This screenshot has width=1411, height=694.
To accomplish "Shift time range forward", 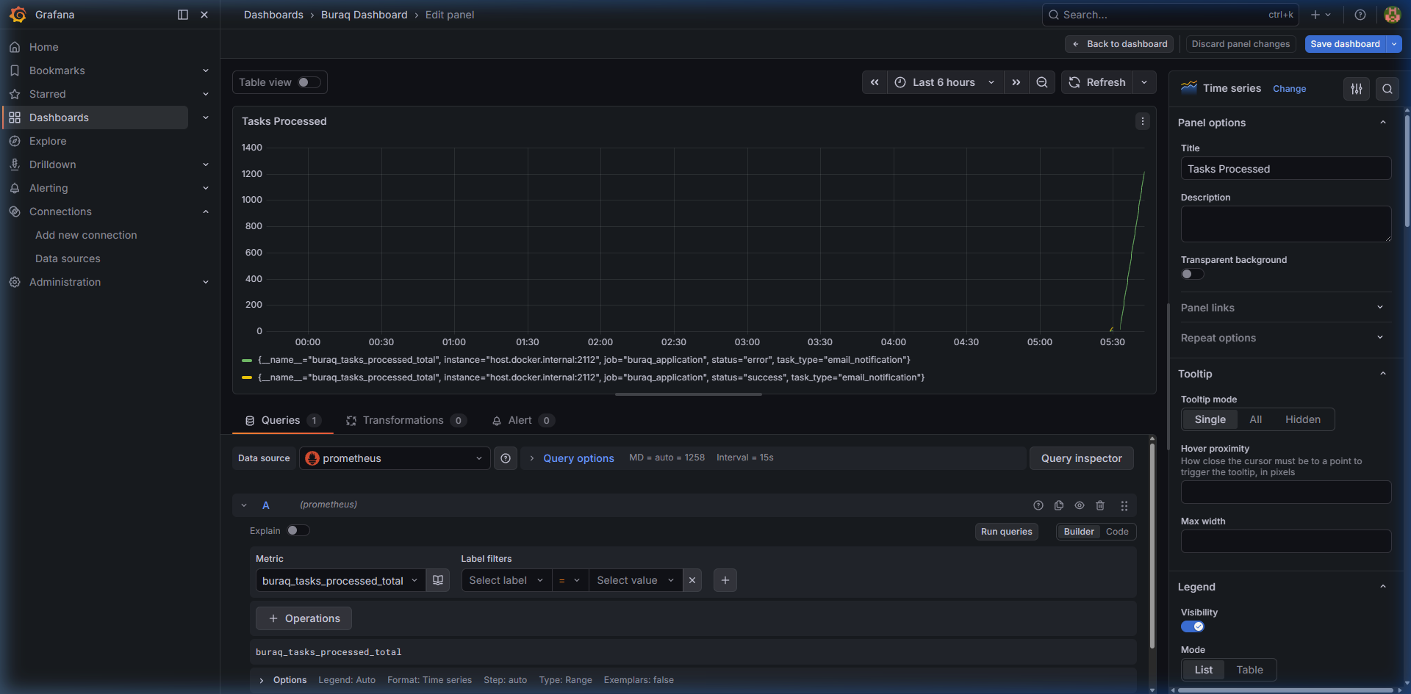I will (1016, 82).
